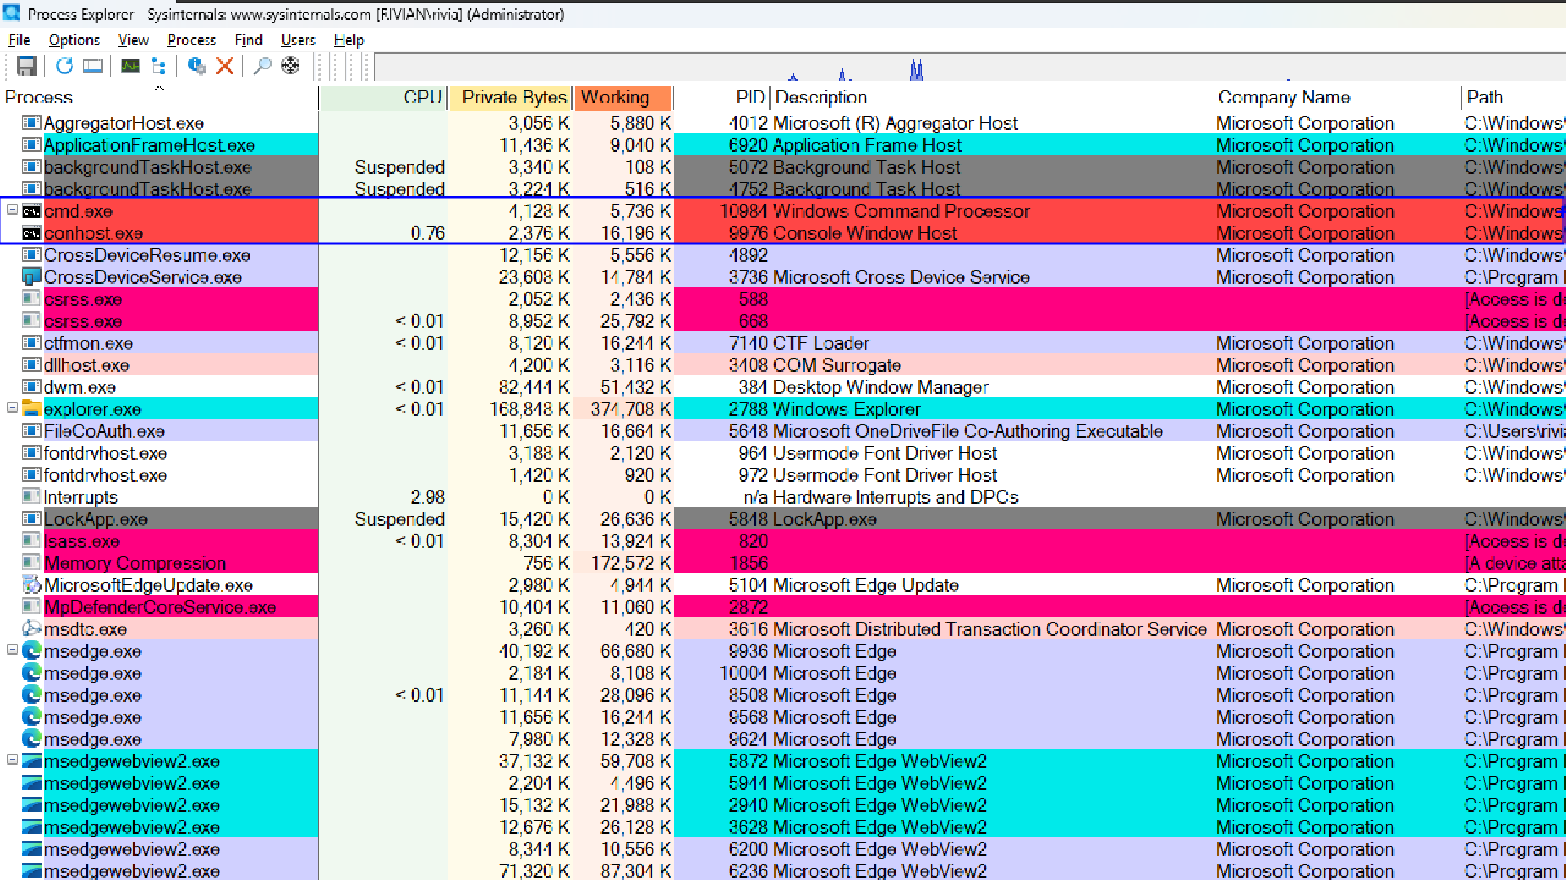The width and height of the screenshot is (1566, 880).
Task: Sort by the Private Bytes column header
Action: pos(512,98)
